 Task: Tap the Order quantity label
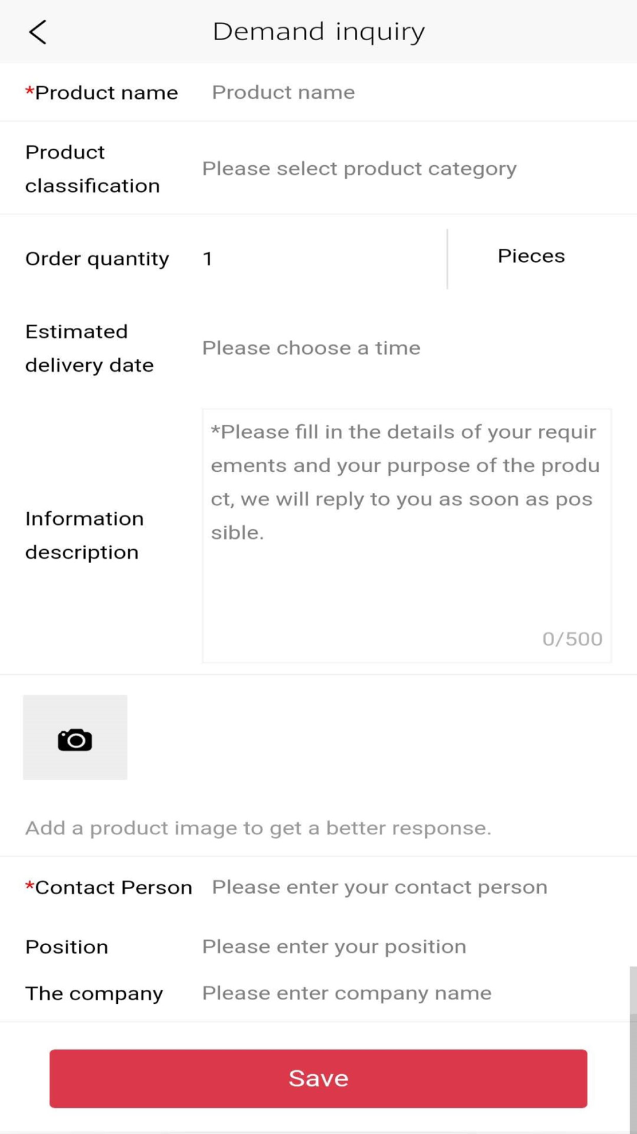click(97, 259)
